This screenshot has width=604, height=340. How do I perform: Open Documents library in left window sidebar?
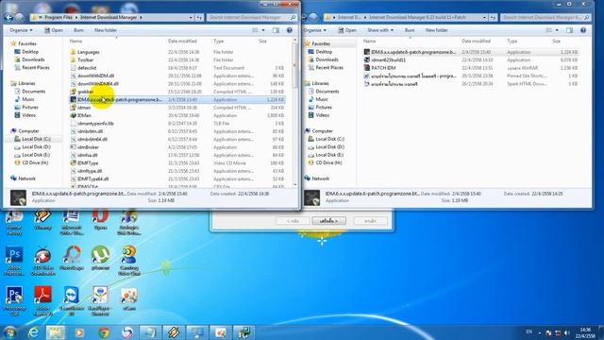coord(34,92)
